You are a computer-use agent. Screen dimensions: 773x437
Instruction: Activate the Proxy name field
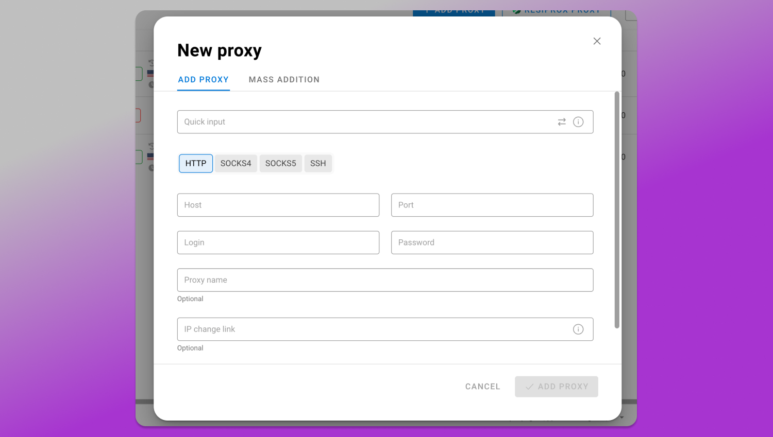(x=385, y=280)
